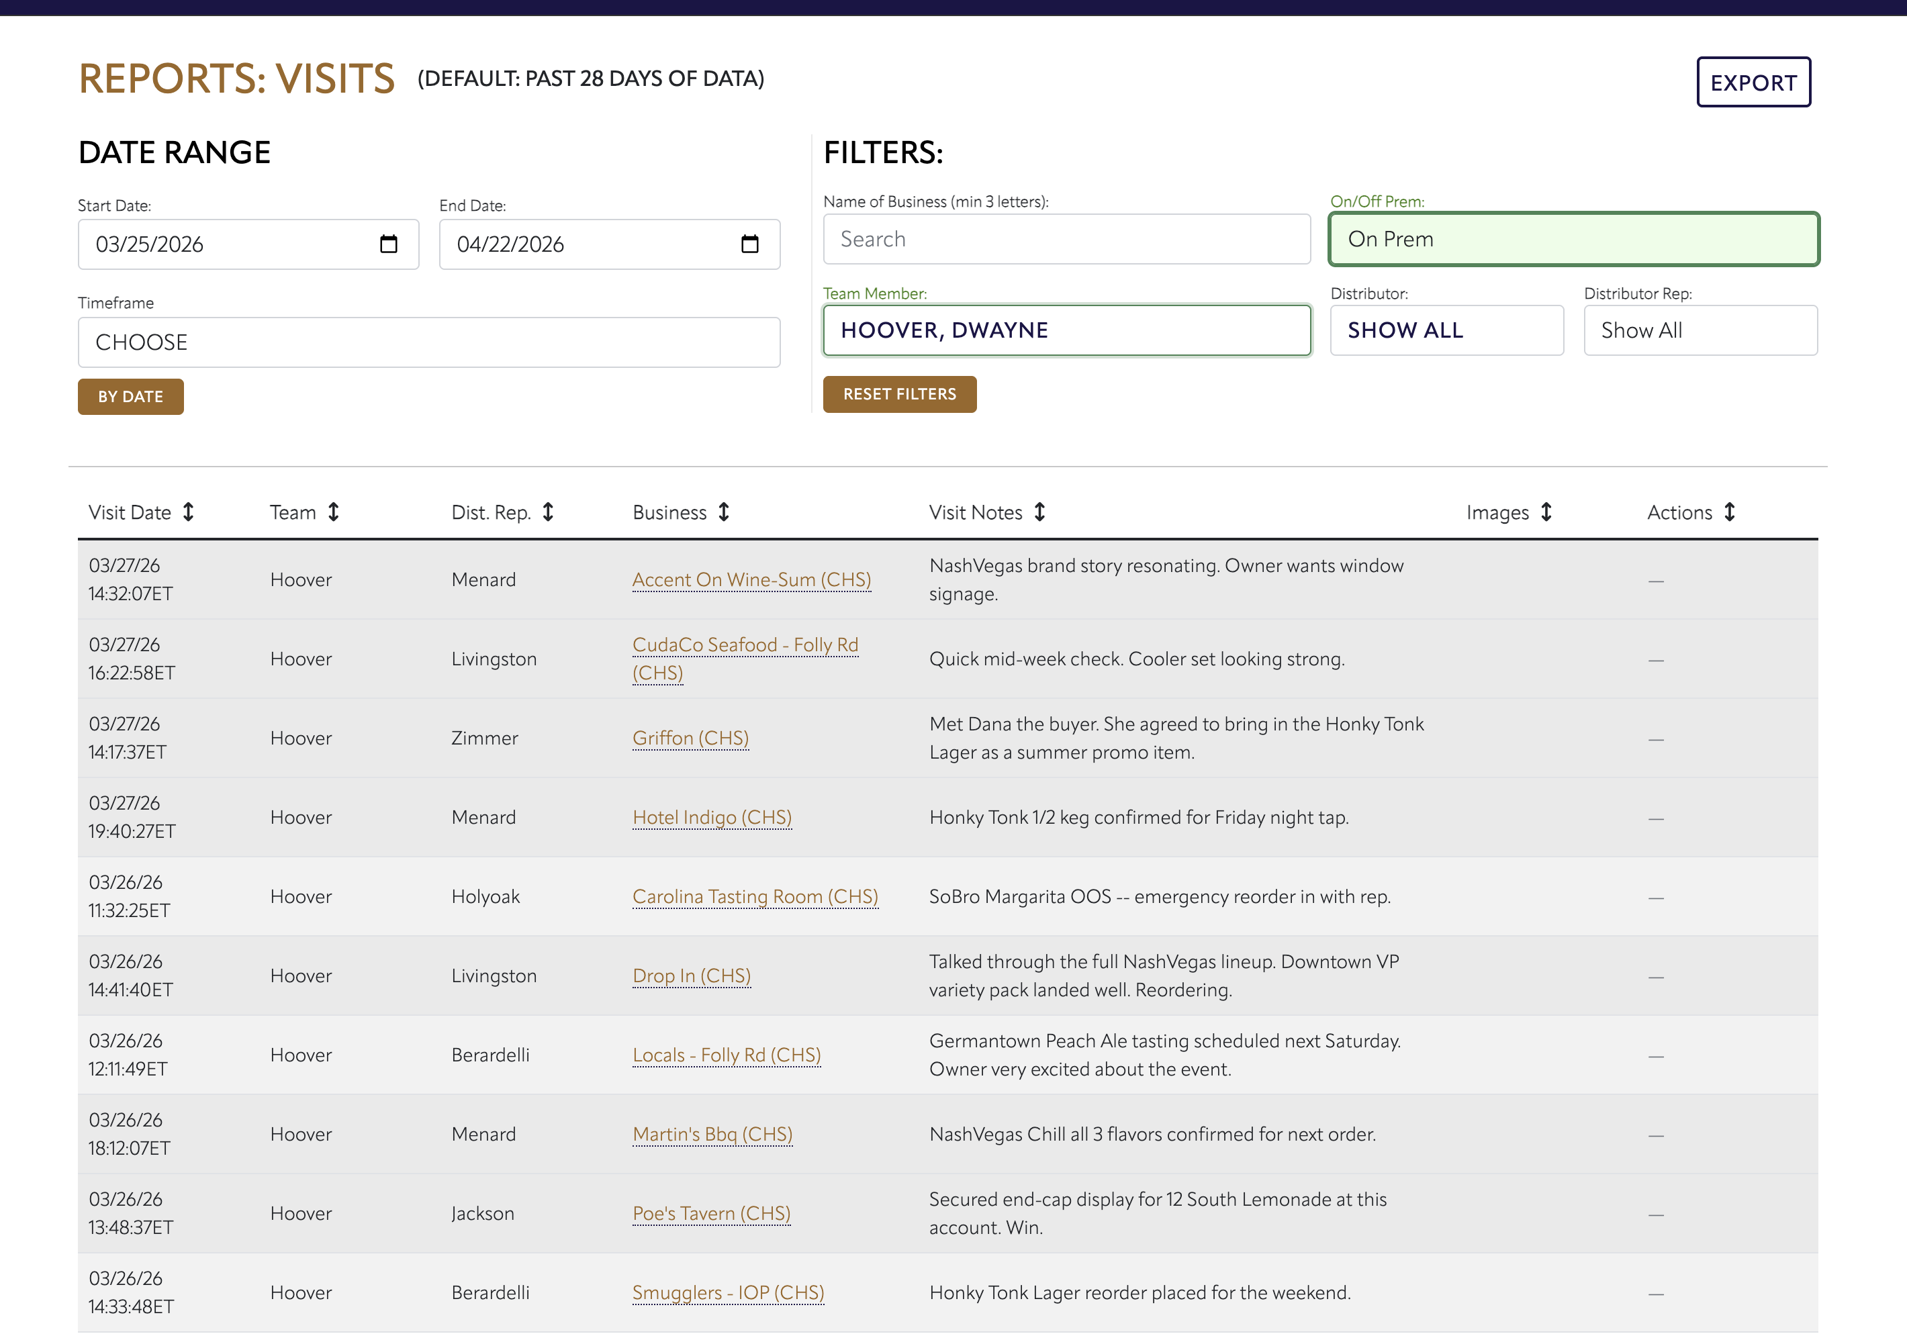Sort by Actions column arrows
The height and width of the screenshot is (1336, 1907).
tap(1729, 512)
